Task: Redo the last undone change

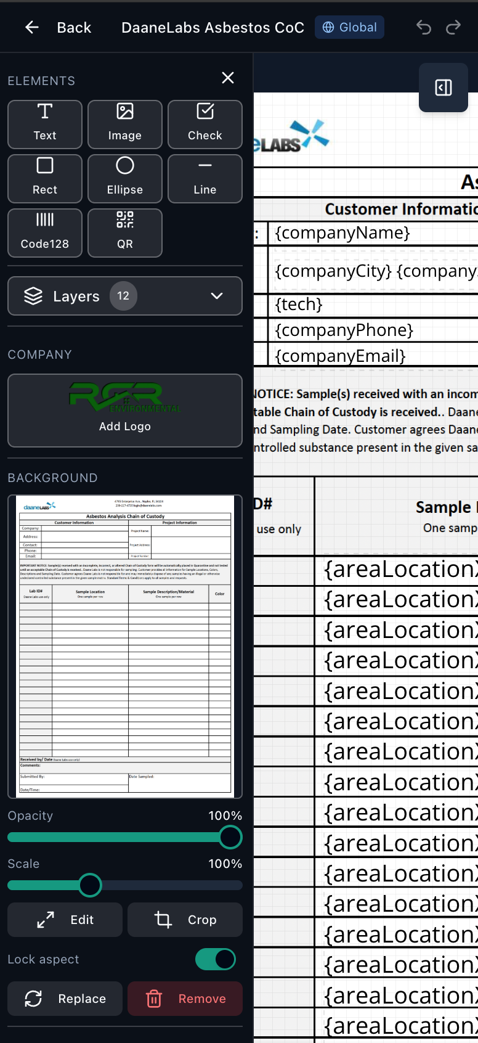Action: point(453,27)
